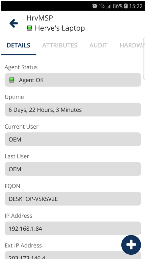
Task: Tap the Wi-Fi icon in status bar
Action: click(102, 6)
